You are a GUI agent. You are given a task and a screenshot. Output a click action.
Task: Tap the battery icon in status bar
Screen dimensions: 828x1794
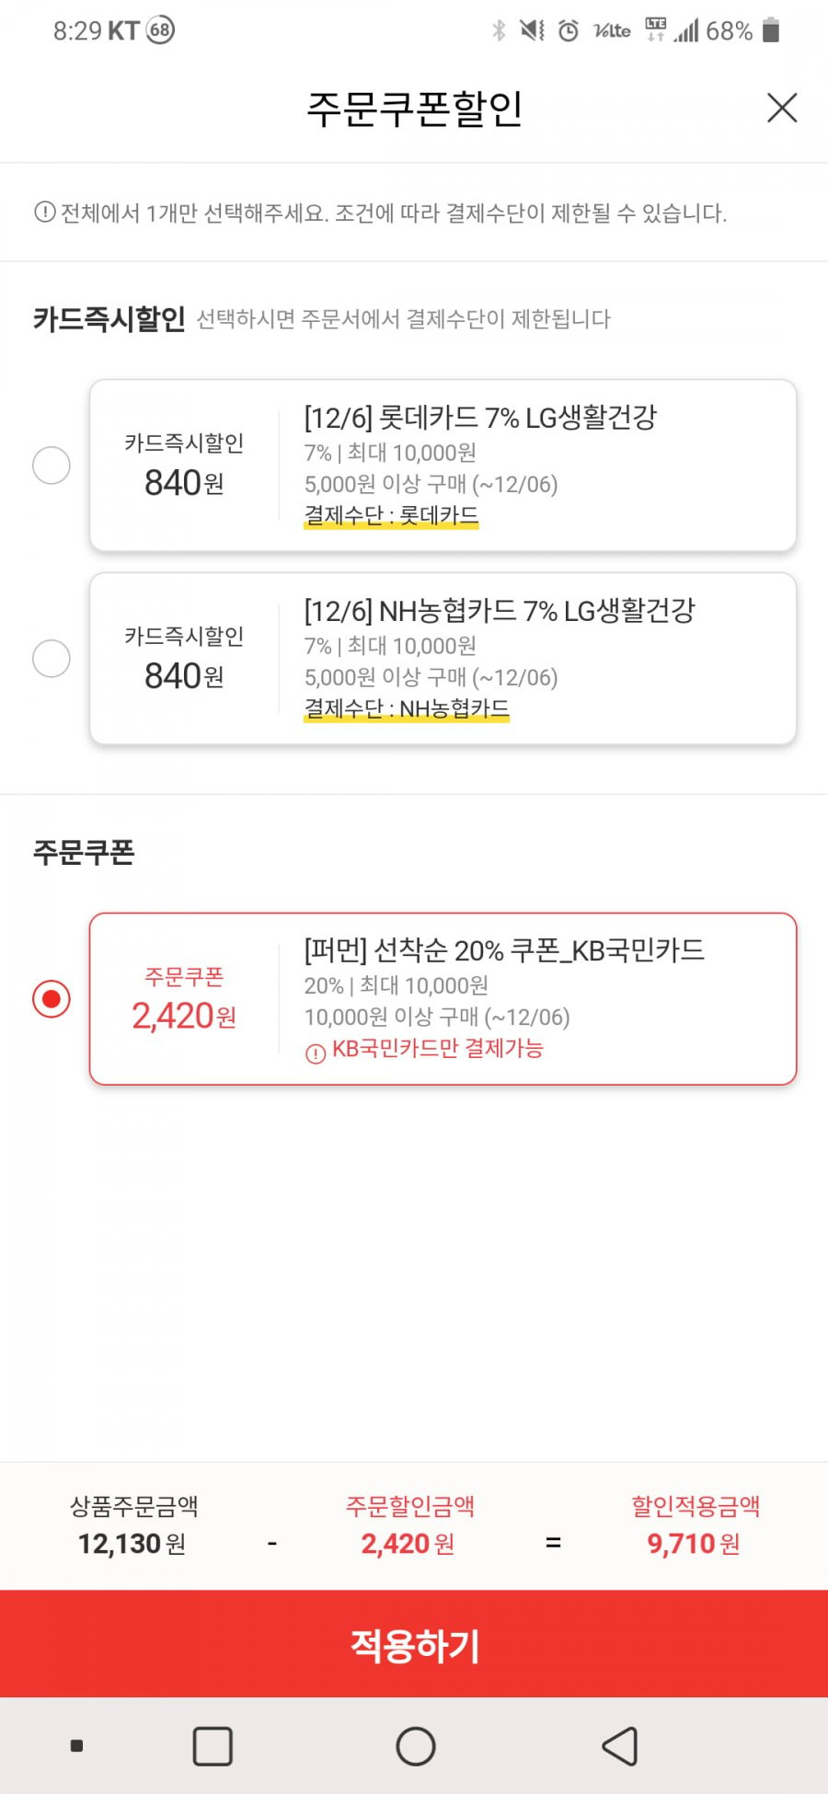pos(772,30)
